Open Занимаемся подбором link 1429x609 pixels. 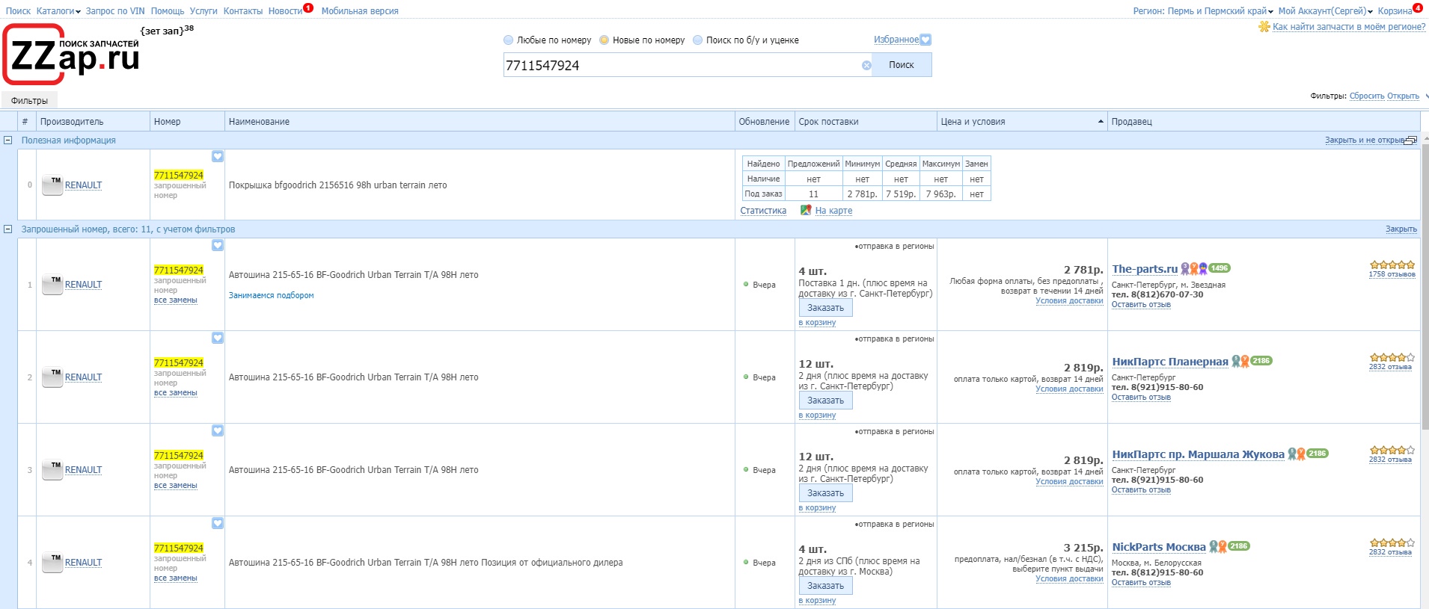[271, 295]
